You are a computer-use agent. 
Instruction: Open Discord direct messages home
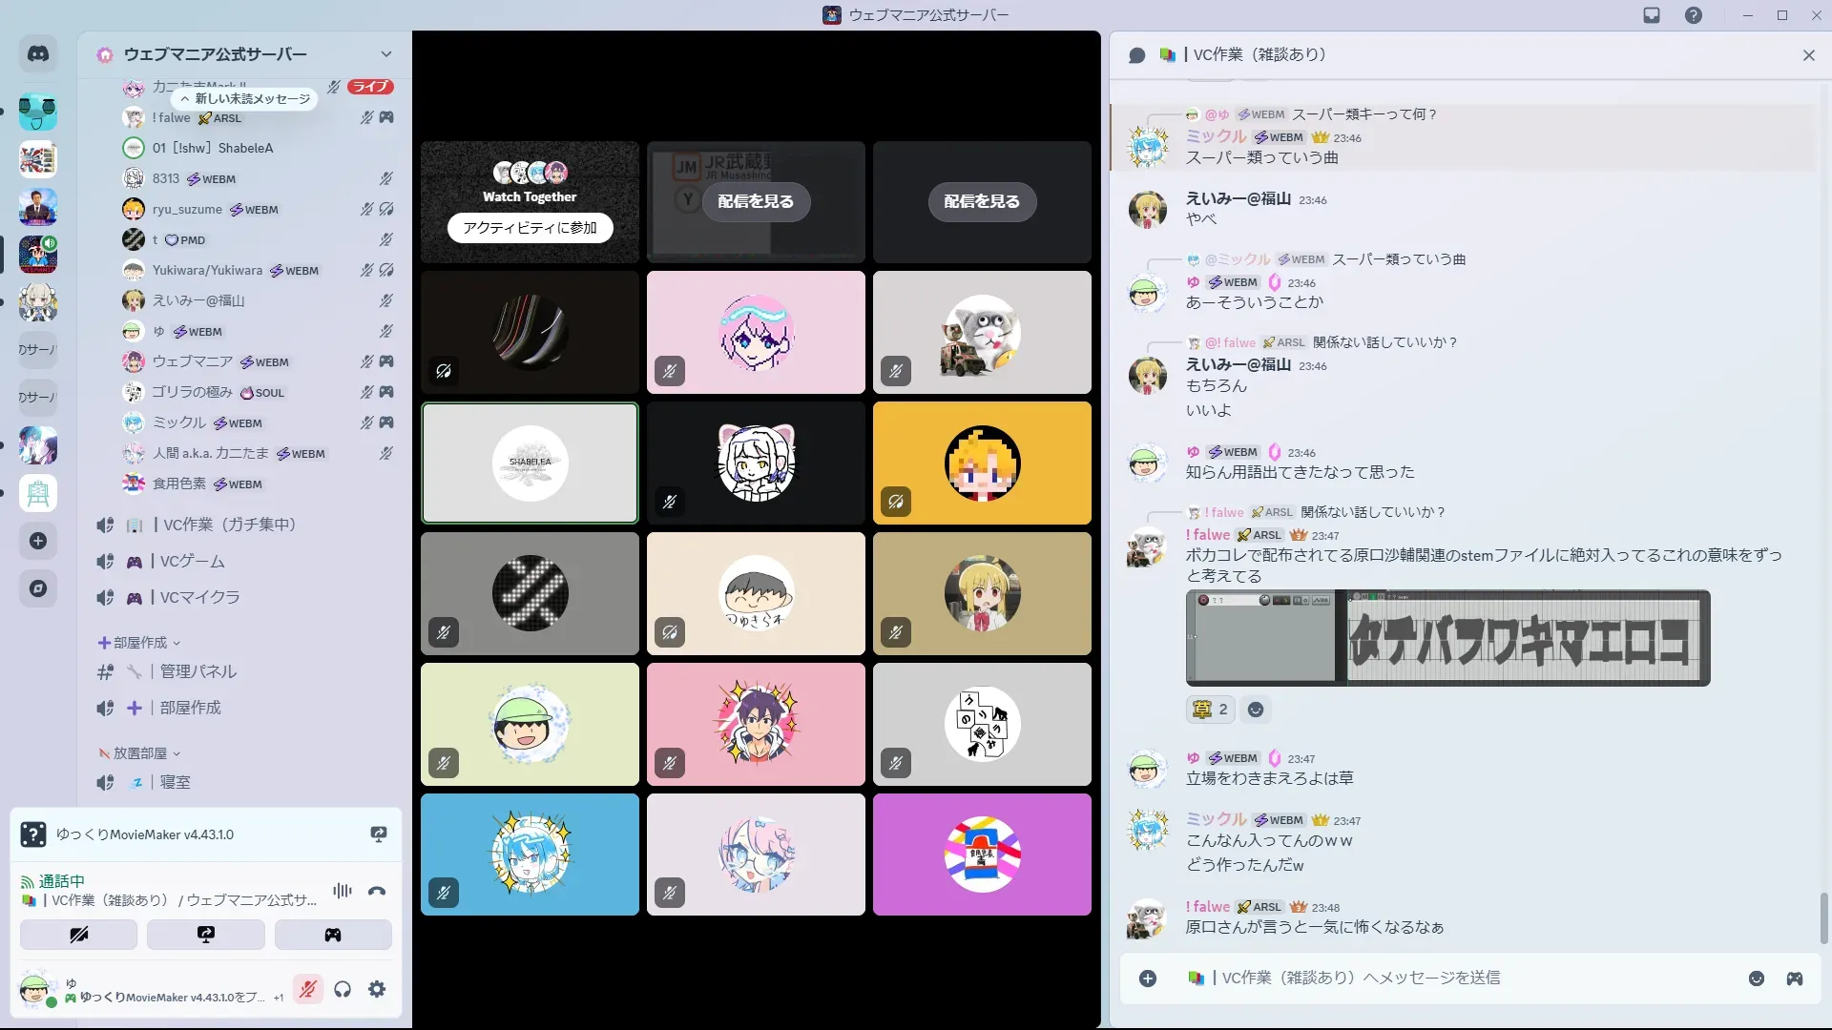(38, 54)
